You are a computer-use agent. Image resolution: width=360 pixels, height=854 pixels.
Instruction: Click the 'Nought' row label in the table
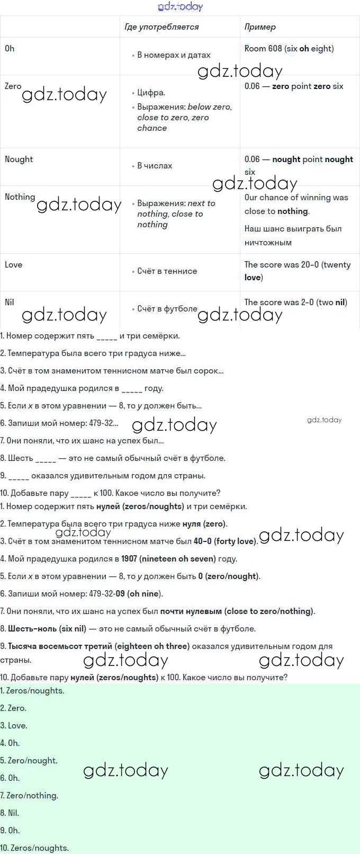(19, 159)
